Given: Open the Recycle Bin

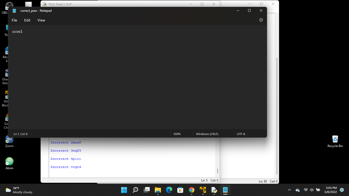Looking at the screenshot, I should 335,139.
